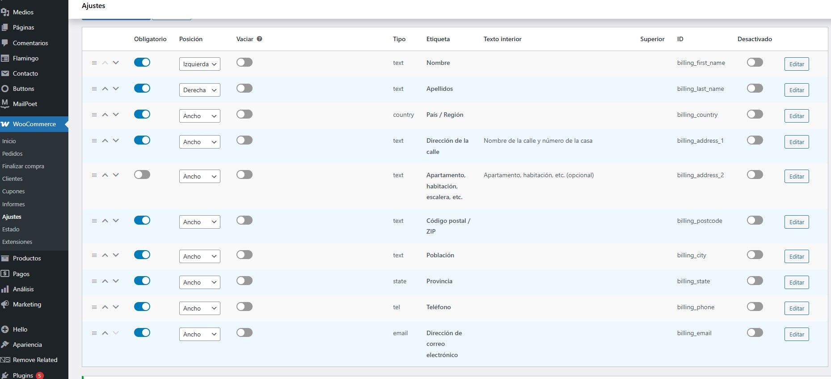Move País / Región field down with arrow
The width and height of the screenshot is (831, 379).
(x=116, y=115)
